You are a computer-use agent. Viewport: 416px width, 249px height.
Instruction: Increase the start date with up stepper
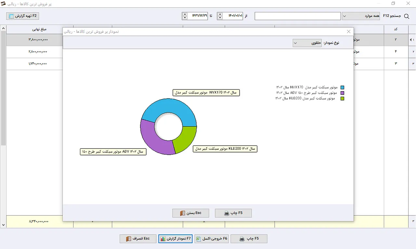(x=220, y=14)
